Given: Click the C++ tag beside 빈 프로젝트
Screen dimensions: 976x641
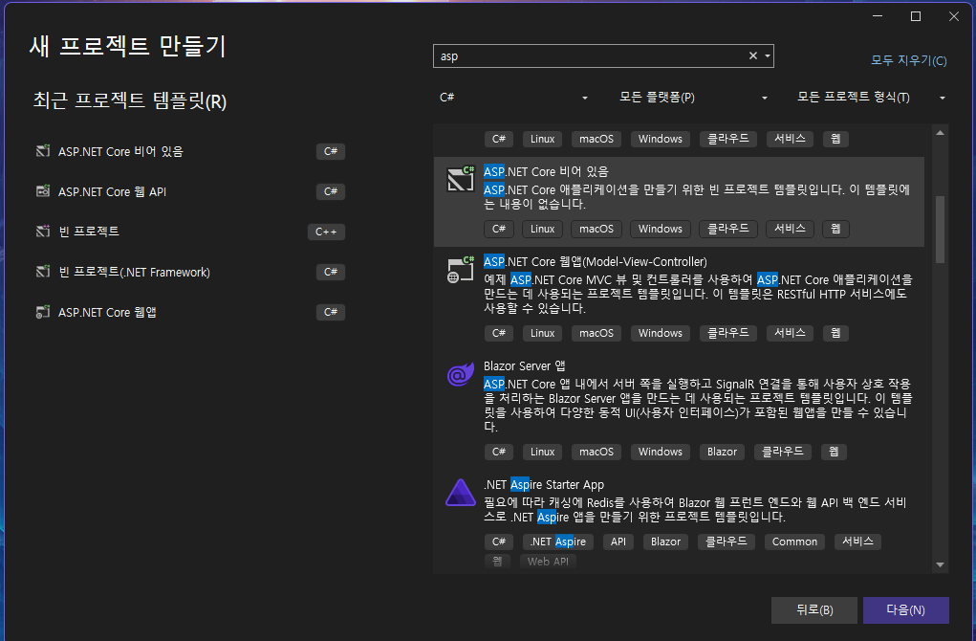Looking at the screenshot, I should tap(326, 232).
